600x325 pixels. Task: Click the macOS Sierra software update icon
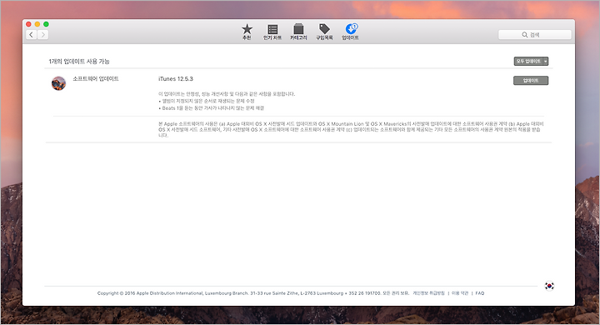click(58, 83)
